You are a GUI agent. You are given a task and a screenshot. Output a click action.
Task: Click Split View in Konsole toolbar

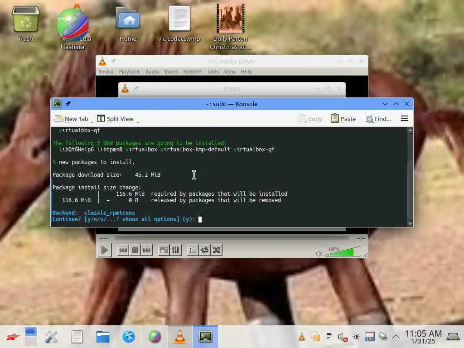(116, 119)
